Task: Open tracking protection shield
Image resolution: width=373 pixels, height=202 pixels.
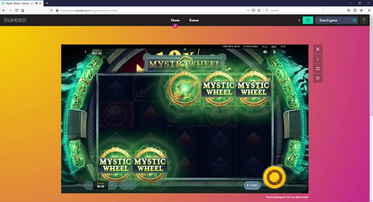Action: [x=51, y=10]
